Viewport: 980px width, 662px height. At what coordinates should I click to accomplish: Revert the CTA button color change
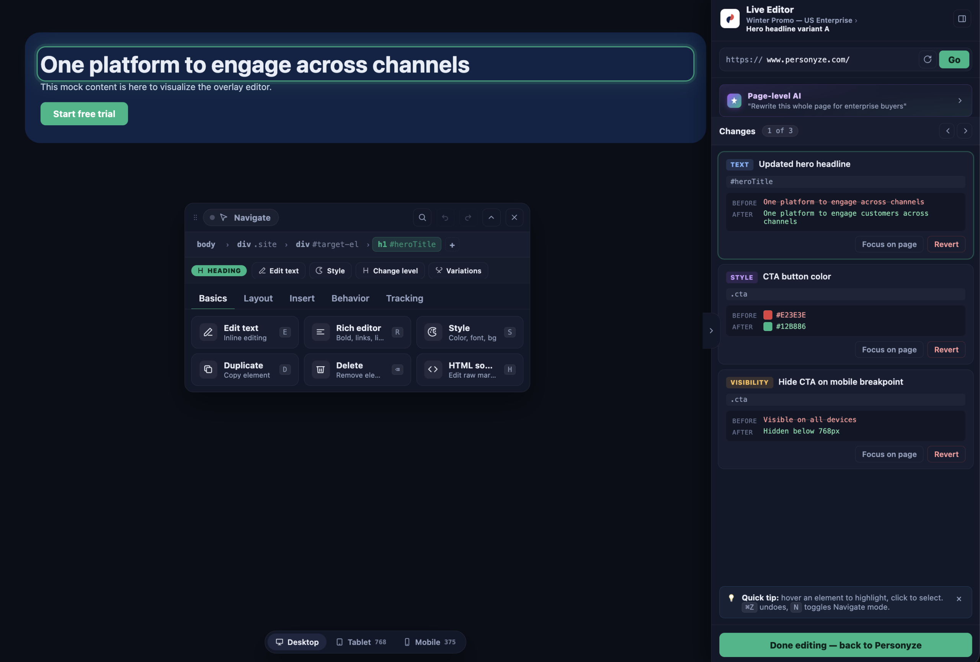pos(946,350)
